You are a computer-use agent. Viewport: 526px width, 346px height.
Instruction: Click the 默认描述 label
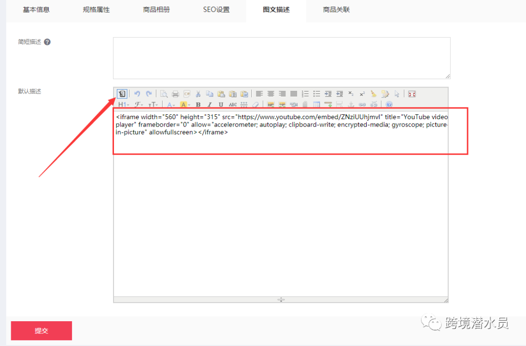point(30,91)
